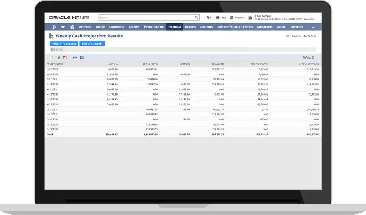The width and height of the screenshot is (366, 215).
Task: Click net cash total 150,577.05
Action: [x=313, y=135]
